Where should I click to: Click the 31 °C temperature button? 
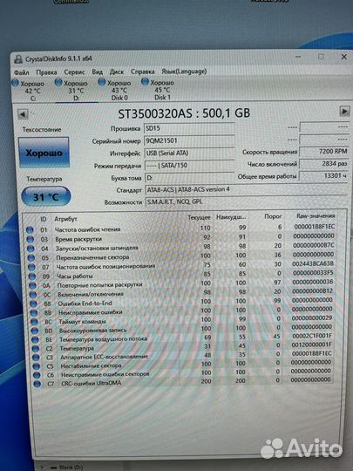(46, 197)
